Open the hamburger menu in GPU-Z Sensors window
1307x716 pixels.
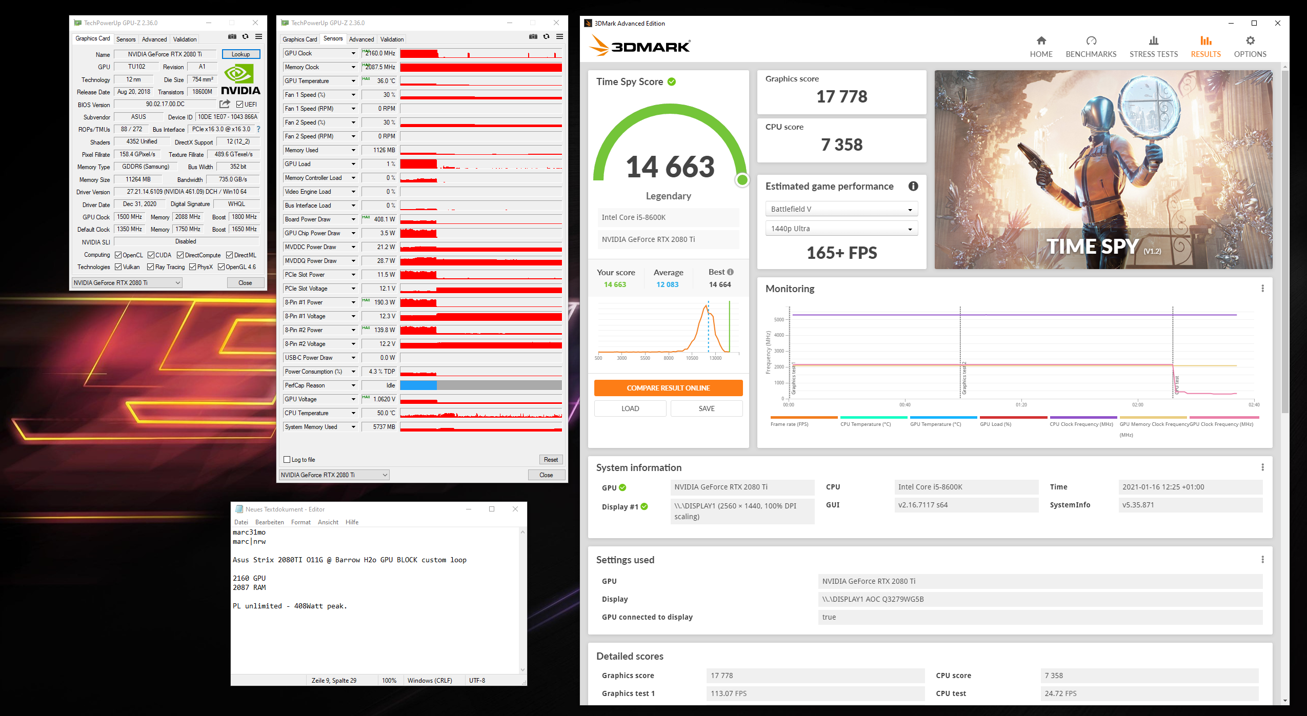point(559,36)
